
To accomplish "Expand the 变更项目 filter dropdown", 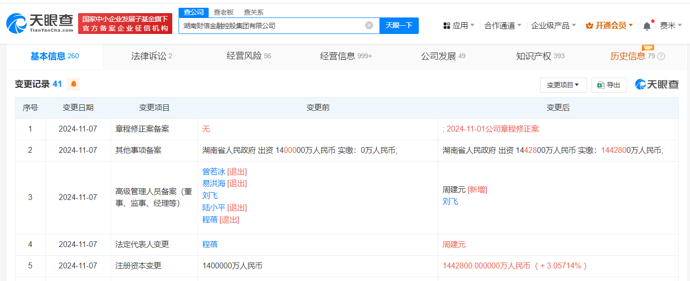I will click(x=563, y=85).
